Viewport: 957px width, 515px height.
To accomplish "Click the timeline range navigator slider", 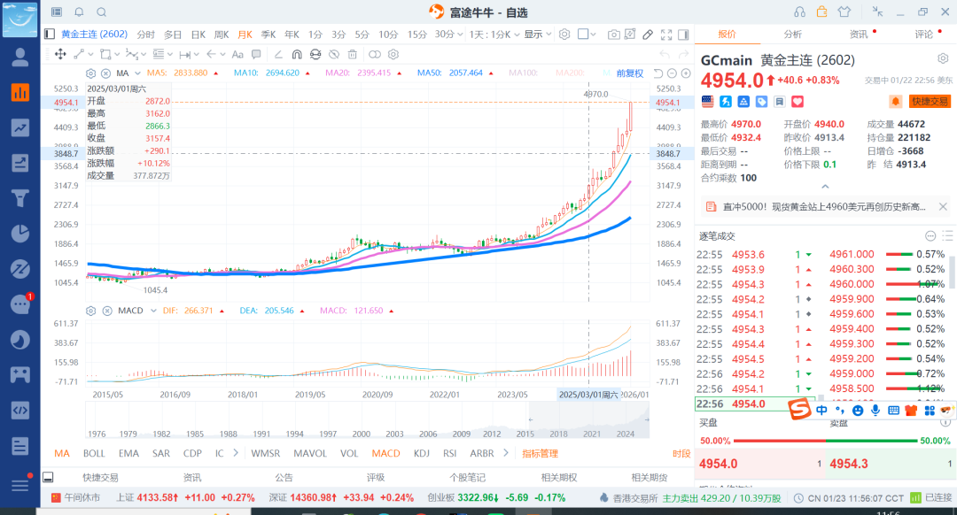I will [x=588, y=419].
